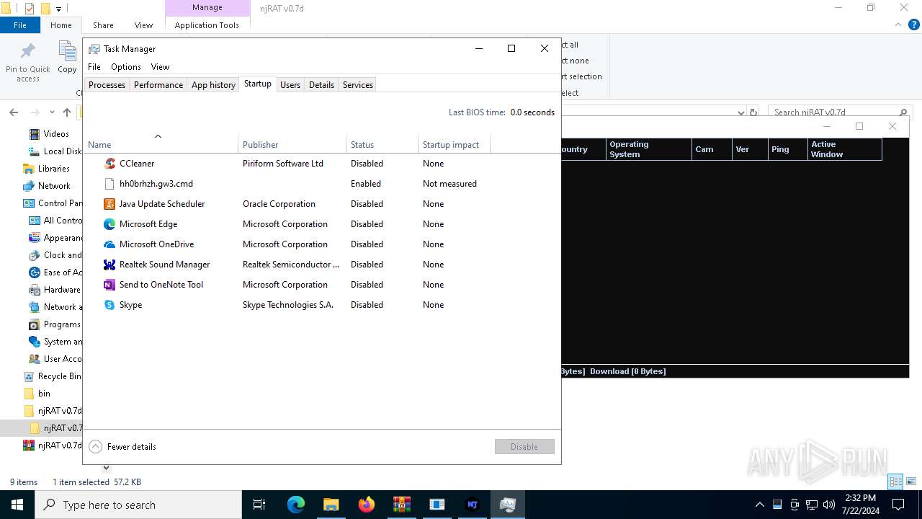
Task: Click the Send to OneNote Tool icon
Action: point(109,285)
